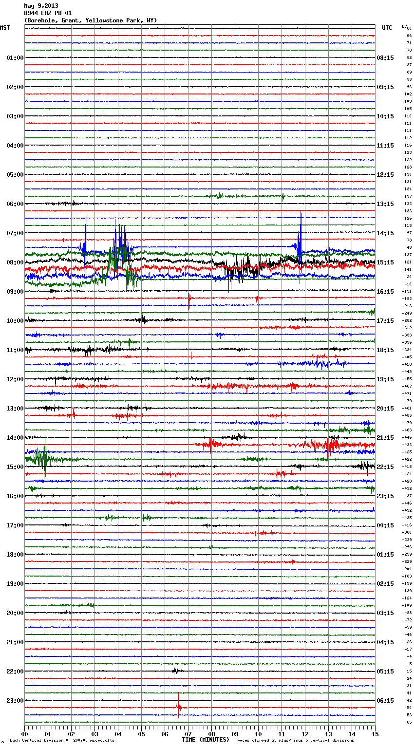The width and height of the screenshot is (414, 747).
Task: Click the UTC time label '11:15'
Action: pos(385,146)
